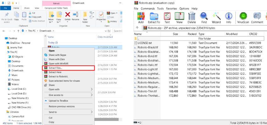Expand the Open dropdown arrow in the ribbon
267x125 pixels.
pos(117,13)
